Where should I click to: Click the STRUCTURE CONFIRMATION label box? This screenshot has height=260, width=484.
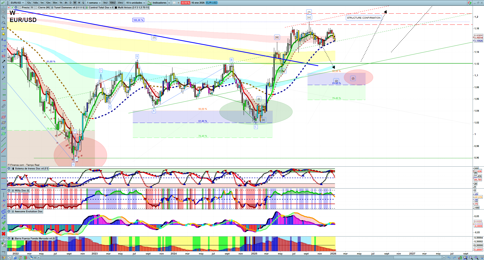364,18
